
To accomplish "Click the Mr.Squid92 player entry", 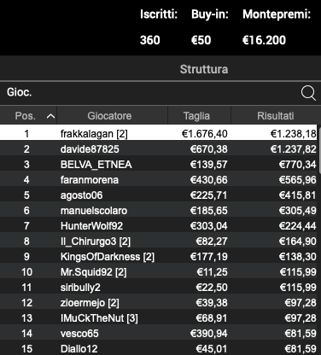I will [159, 271].
